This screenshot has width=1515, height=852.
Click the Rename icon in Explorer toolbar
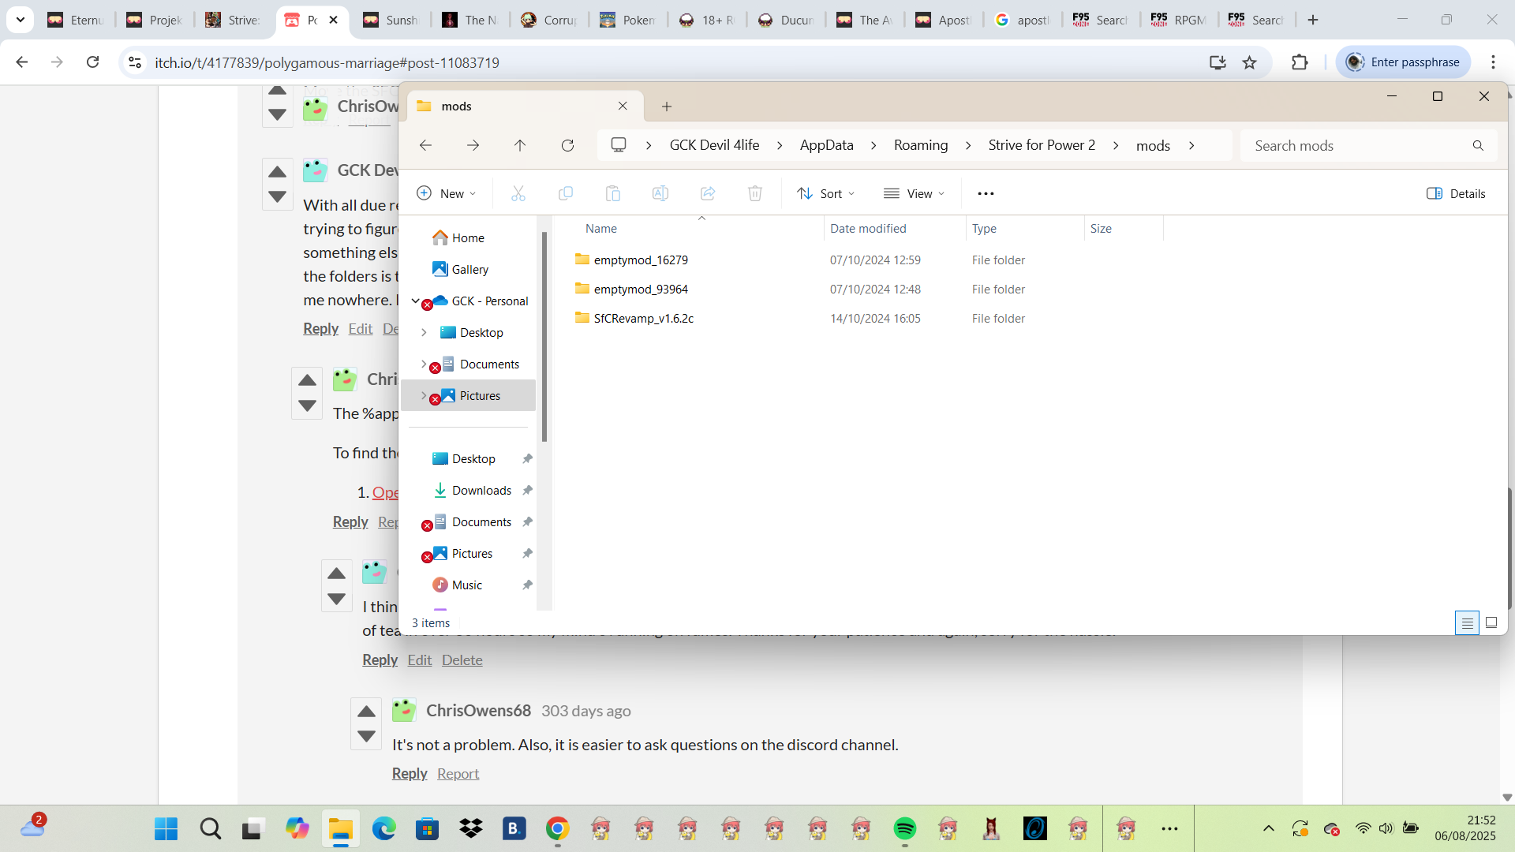[x=660, y=193]
